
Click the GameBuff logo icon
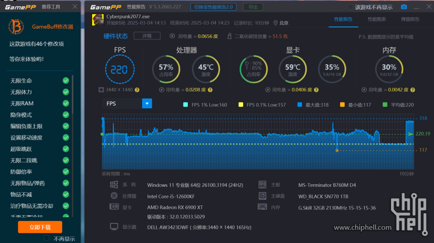tap(16, 27)
